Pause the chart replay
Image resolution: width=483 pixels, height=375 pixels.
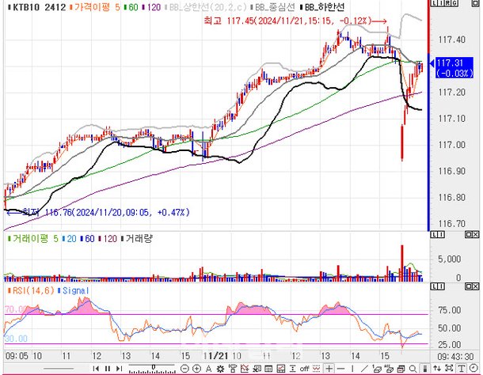[108, 369]
